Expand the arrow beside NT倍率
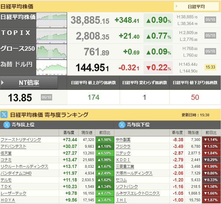 (2, 83)
